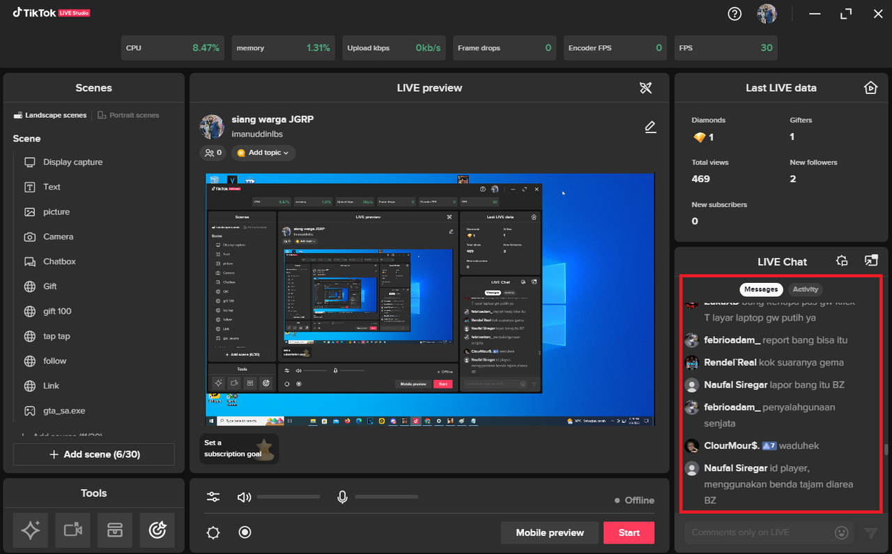Viewport: 892px width, 554px height.
Task: Open the camera tool in Tools
Action: tap(72, 530)
